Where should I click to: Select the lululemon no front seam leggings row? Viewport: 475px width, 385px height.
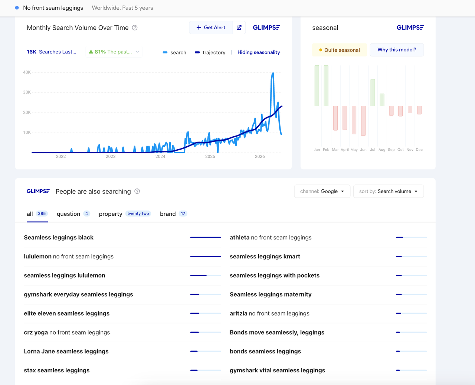(122, 257)
